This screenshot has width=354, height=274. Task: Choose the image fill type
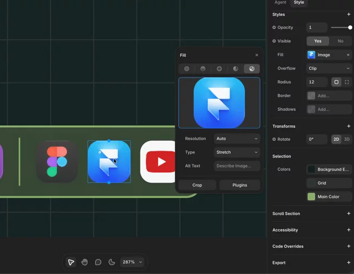click(x=252, y=69)
